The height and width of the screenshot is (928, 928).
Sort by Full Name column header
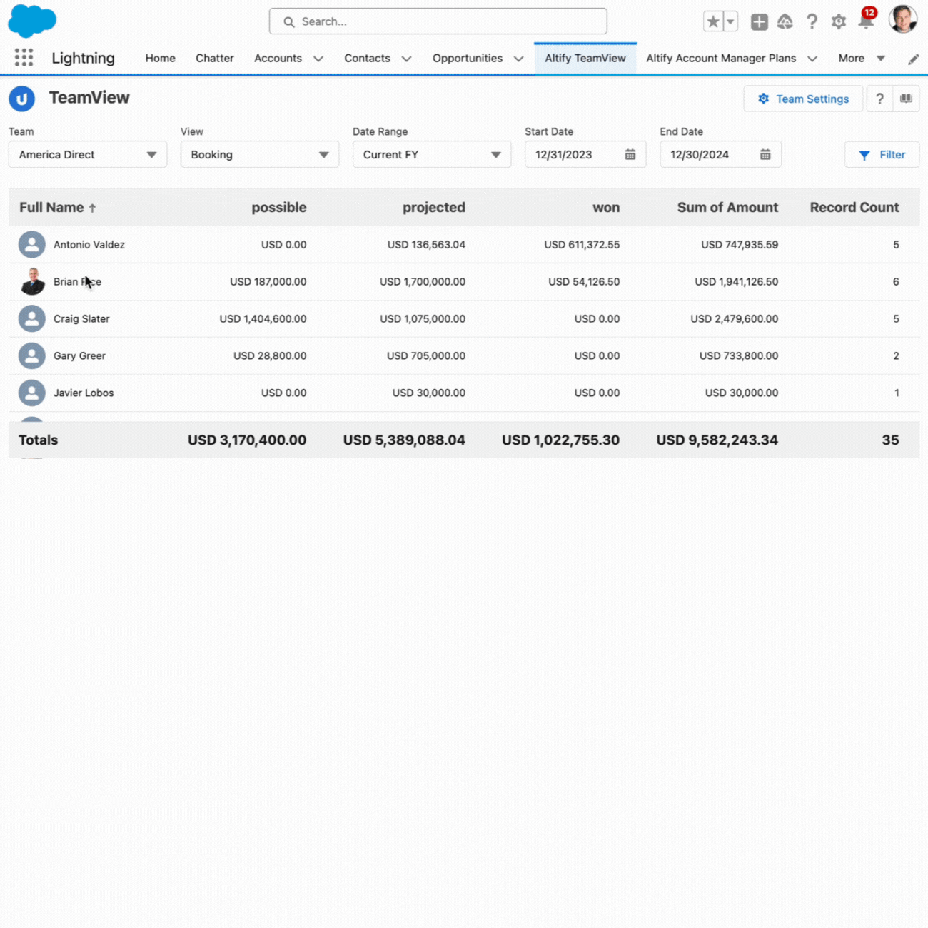point(51,207)
